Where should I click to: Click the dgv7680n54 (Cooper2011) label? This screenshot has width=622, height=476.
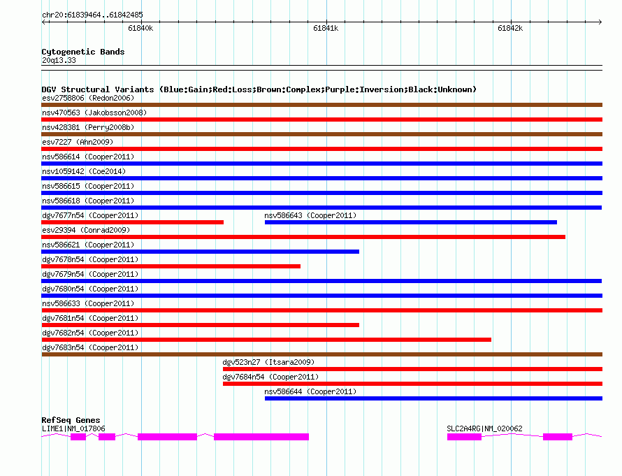click(90, 289)
